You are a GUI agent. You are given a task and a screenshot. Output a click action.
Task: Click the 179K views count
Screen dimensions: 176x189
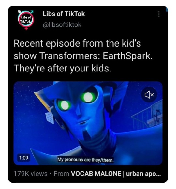pyautogui.click(x=31, y=174)
